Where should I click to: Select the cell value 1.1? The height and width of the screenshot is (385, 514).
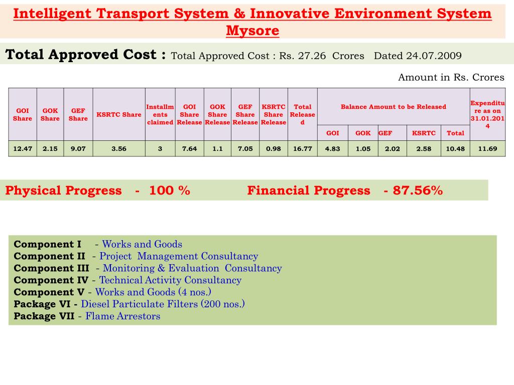217,148
